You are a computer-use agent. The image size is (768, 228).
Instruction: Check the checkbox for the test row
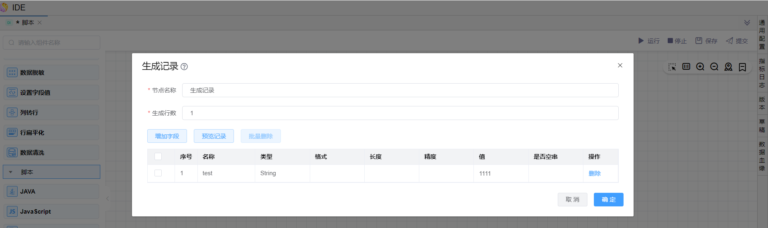(158, 173)
